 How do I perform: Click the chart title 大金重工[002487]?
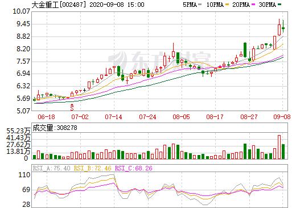point(59,5)
